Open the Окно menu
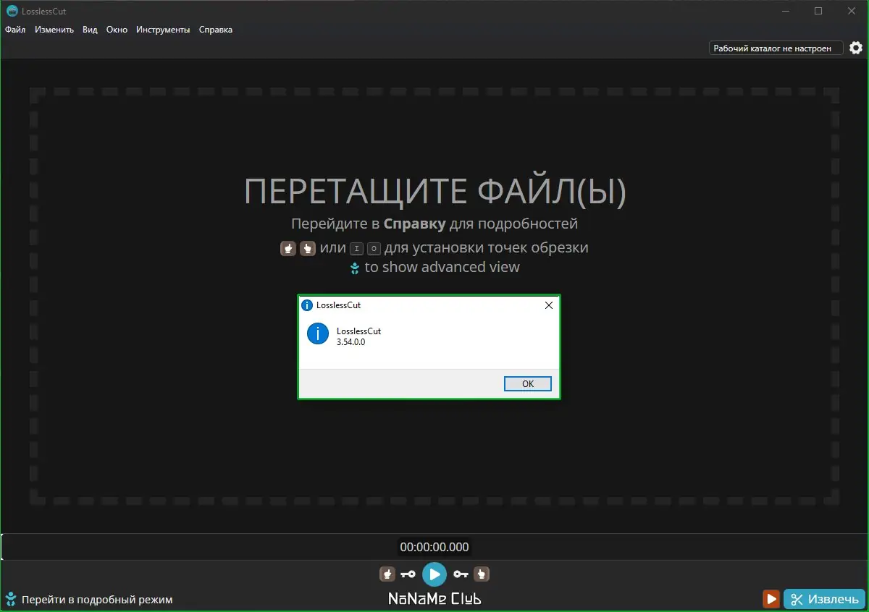Screen dimensions: 869x612 (117, 30)
